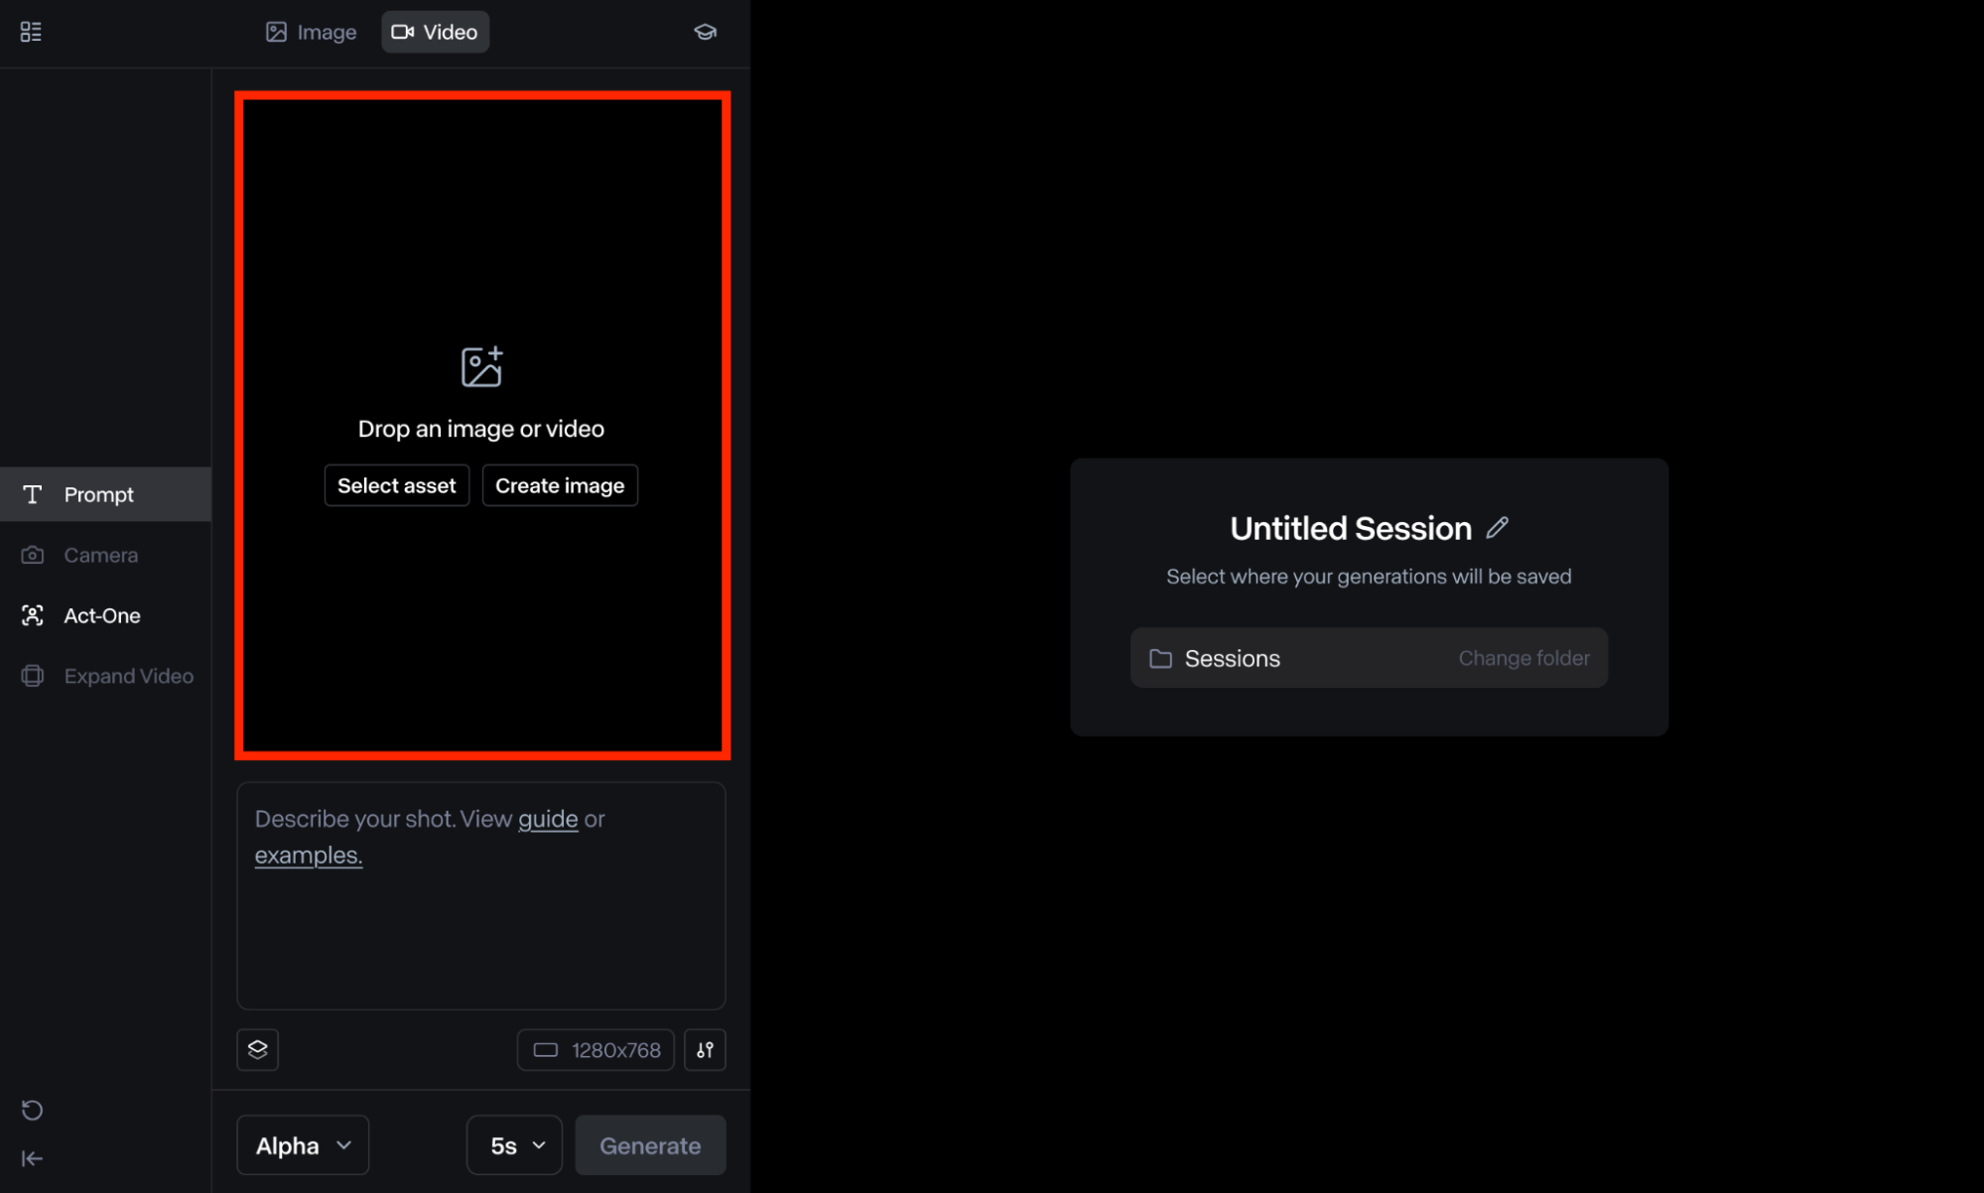
Task: Click the add image icon in drop zone
Action: tap(481, 366)
